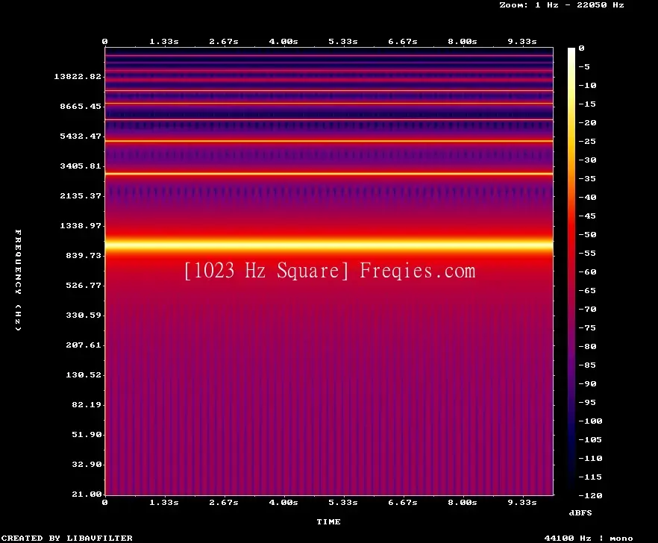Click the 13822.82 frequency label

point(78,76)
